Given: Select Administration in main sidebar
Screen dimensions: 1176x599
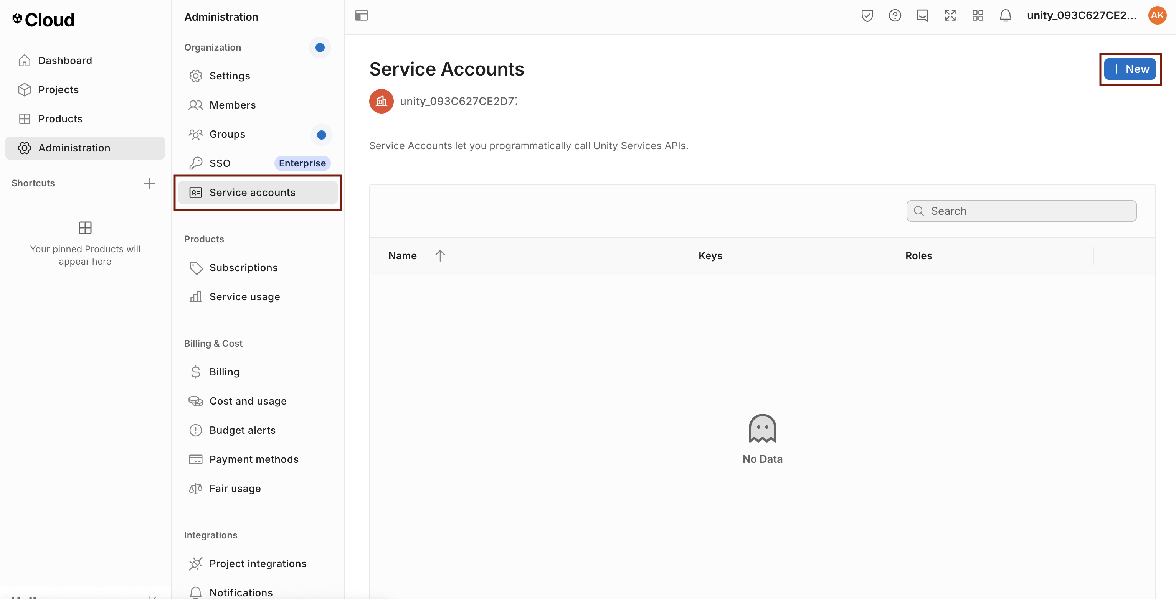Looking at the screenshot, I should pos(85,148).
